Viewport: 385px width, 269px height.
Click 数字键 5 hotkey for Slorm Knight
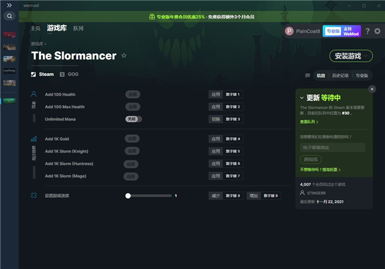(233, 151)
